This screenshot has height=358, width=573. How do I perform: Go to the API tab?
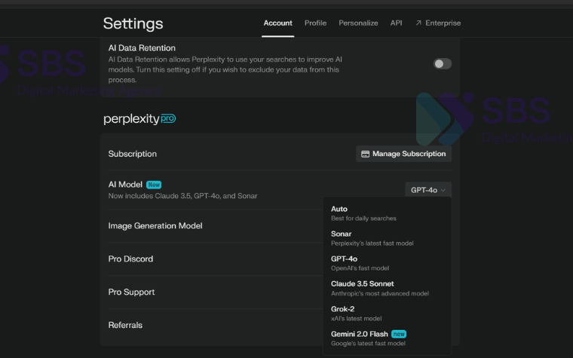(396, 23)
